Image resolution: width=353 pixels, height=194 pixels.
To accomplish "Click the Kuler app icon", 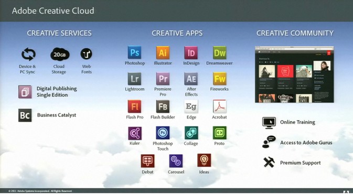I will coord(135,133).
